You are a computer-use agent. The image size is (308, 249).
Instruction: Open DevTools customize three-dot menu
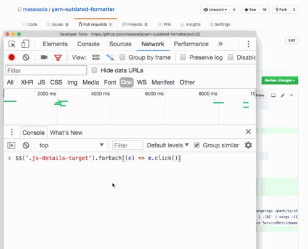(248, 44)
